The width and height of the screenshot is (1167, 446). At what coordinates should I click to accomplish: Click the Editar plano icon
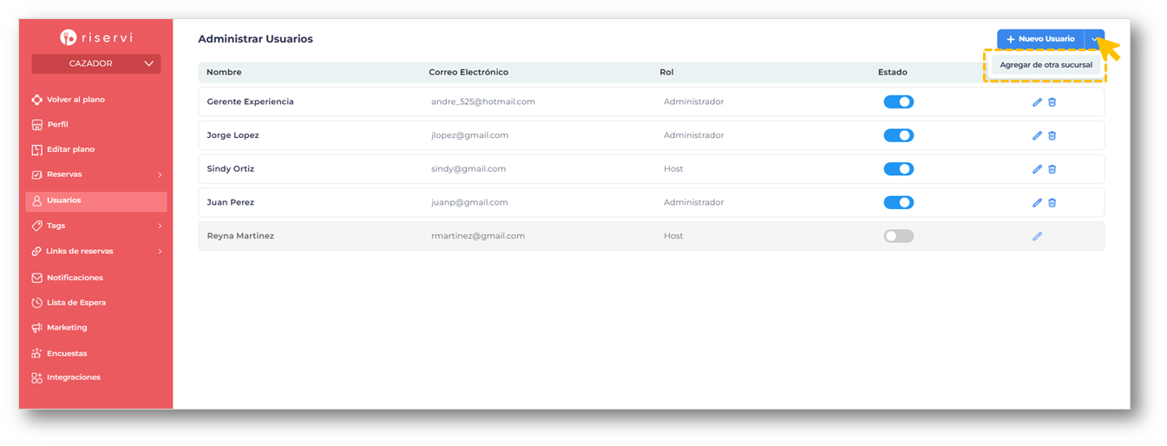(36, 150)
